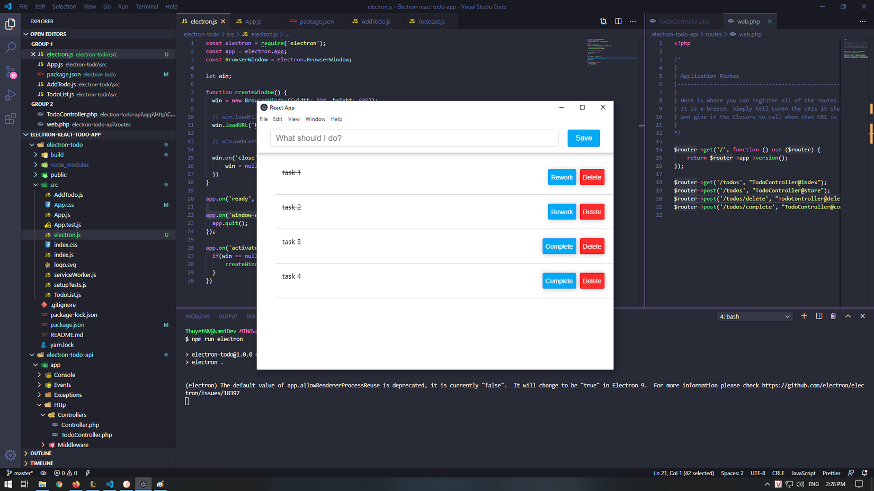The width and height of the screenshot is (874, 491).
Task: Open the Terminal menu in menu bar
Action: tap(146, 6)
